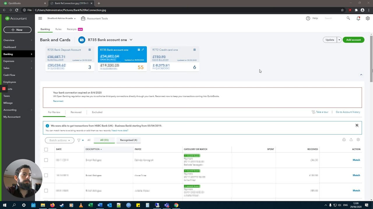Tick the select-all checkbox in table header
Screen dimensions: 373x209
click(46, 149)
